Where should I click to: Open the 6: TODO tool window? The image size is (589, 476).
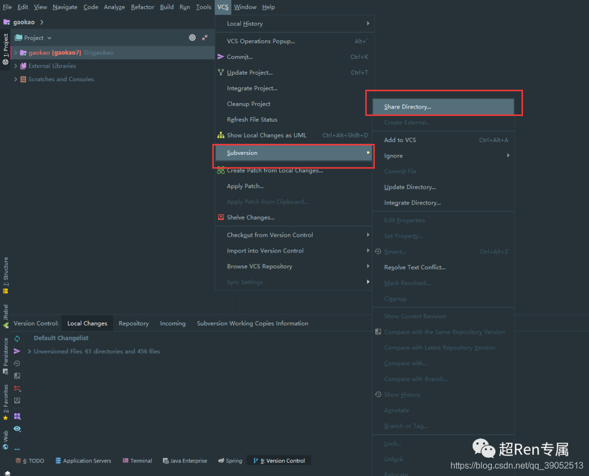click(30, 461)
